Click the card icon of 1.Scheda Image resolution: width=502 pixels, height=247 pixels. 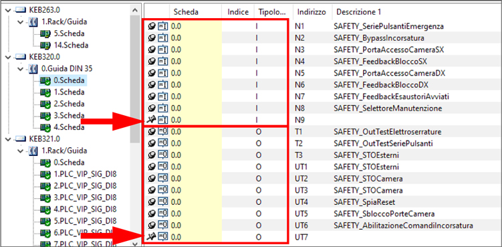[45, 92]
